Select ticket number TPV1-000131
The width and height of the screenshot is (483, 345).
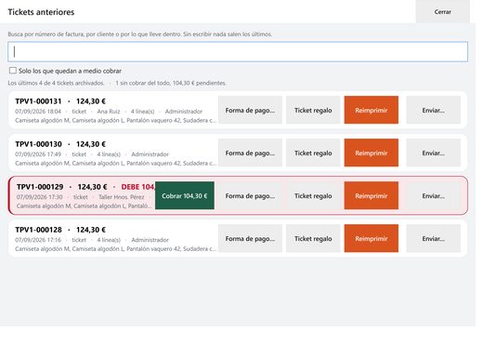(38, 101)
